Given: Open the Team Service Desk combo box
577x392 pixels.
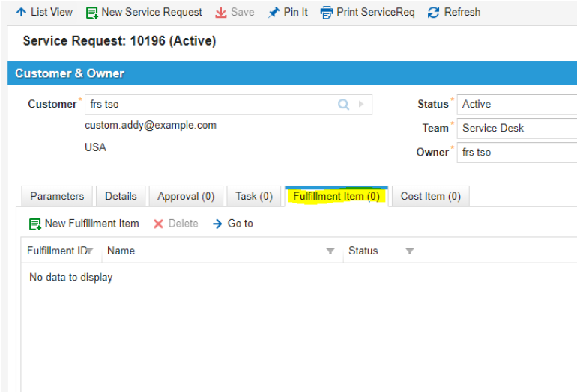Looking at the screenshot, I should click(516, 128).
